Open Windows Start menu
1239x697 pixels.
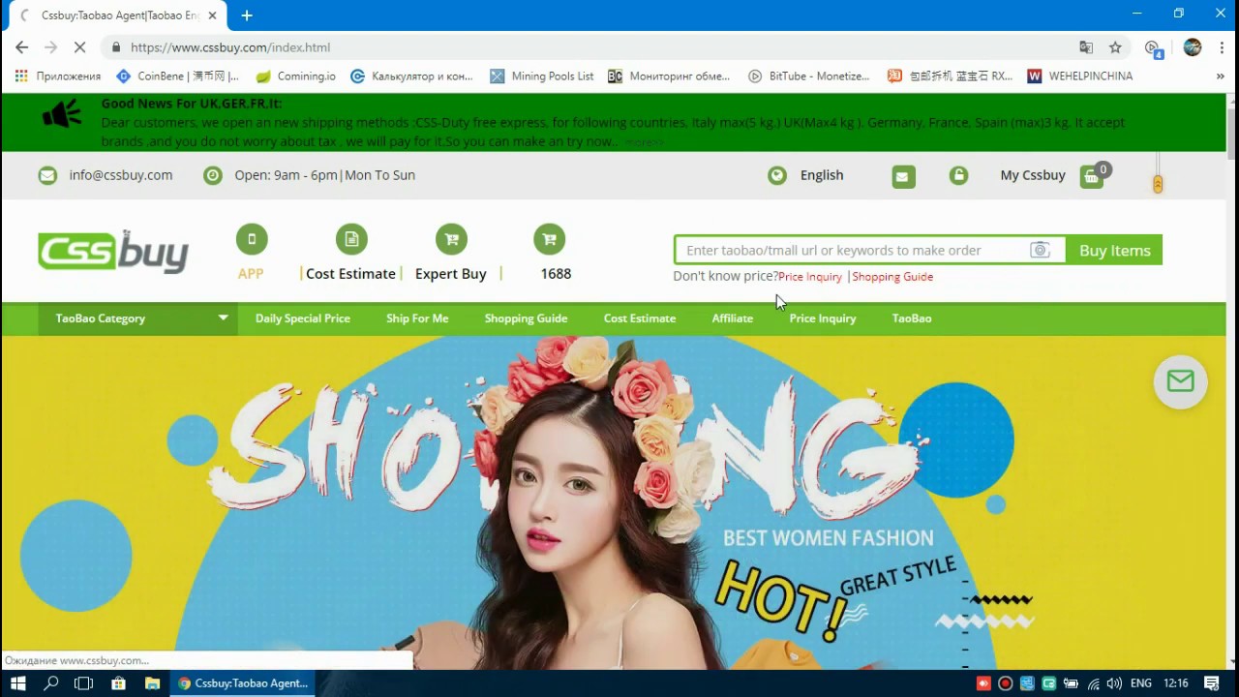point(17,683)
